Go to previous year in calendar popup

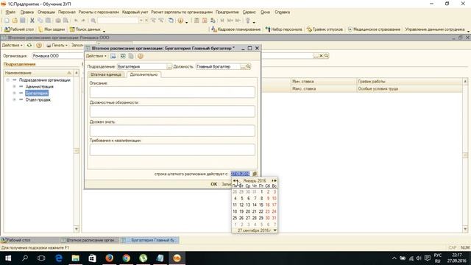[x=234, y=180]
